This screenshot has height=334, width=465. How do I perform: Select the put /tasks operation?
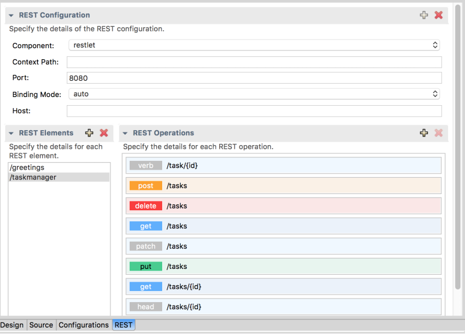(284, 267)
